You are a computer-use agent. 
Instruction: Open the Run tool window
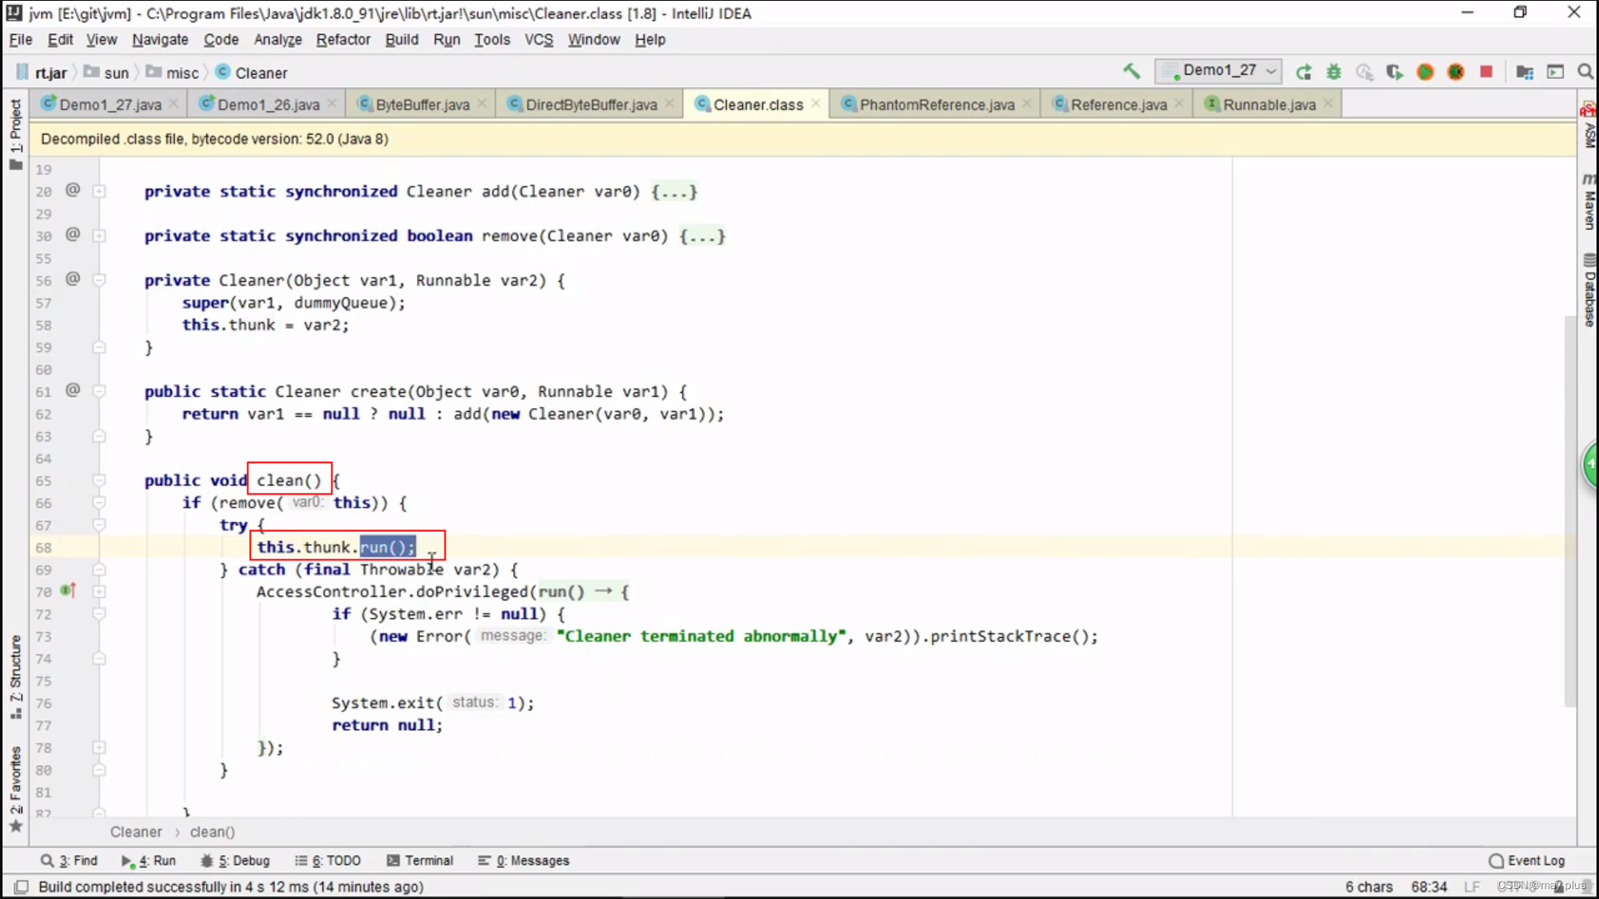148,861
